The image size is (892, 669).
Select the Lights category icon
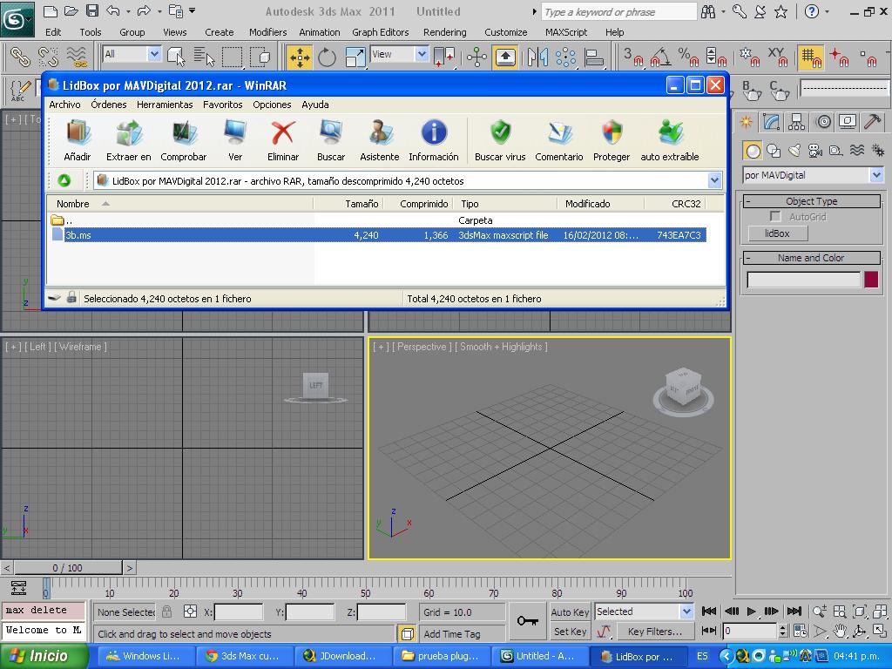(794, 151)
